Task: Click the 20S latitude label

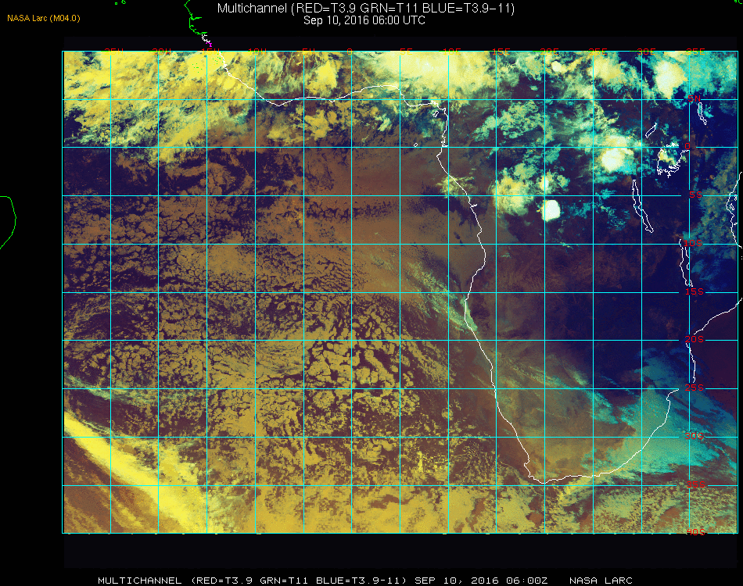Action: (x=695, y=339)
